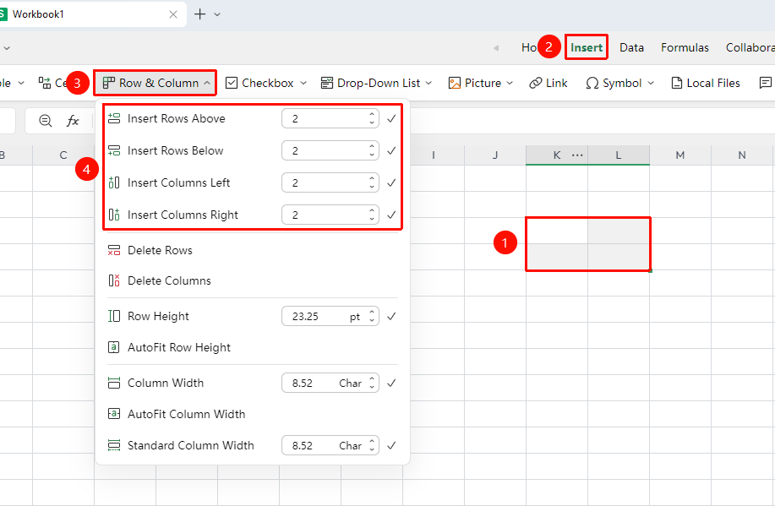Click the Insert Rows Above count field

tap(330, 118)
